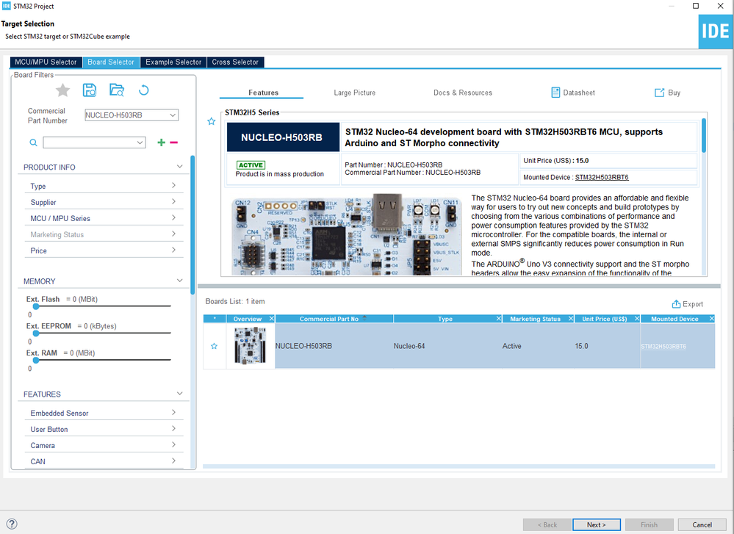Viewport: 734px width, 534px height.
Task: Close the Mounted Device column
Action: 711,319
